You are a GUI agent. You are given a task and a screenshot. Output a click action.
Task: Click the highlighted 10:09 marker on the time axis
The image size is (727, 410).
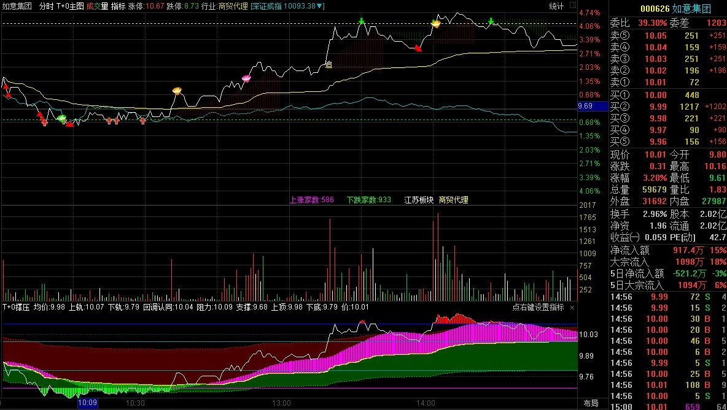pyautogui.click(x=88, y=403)
